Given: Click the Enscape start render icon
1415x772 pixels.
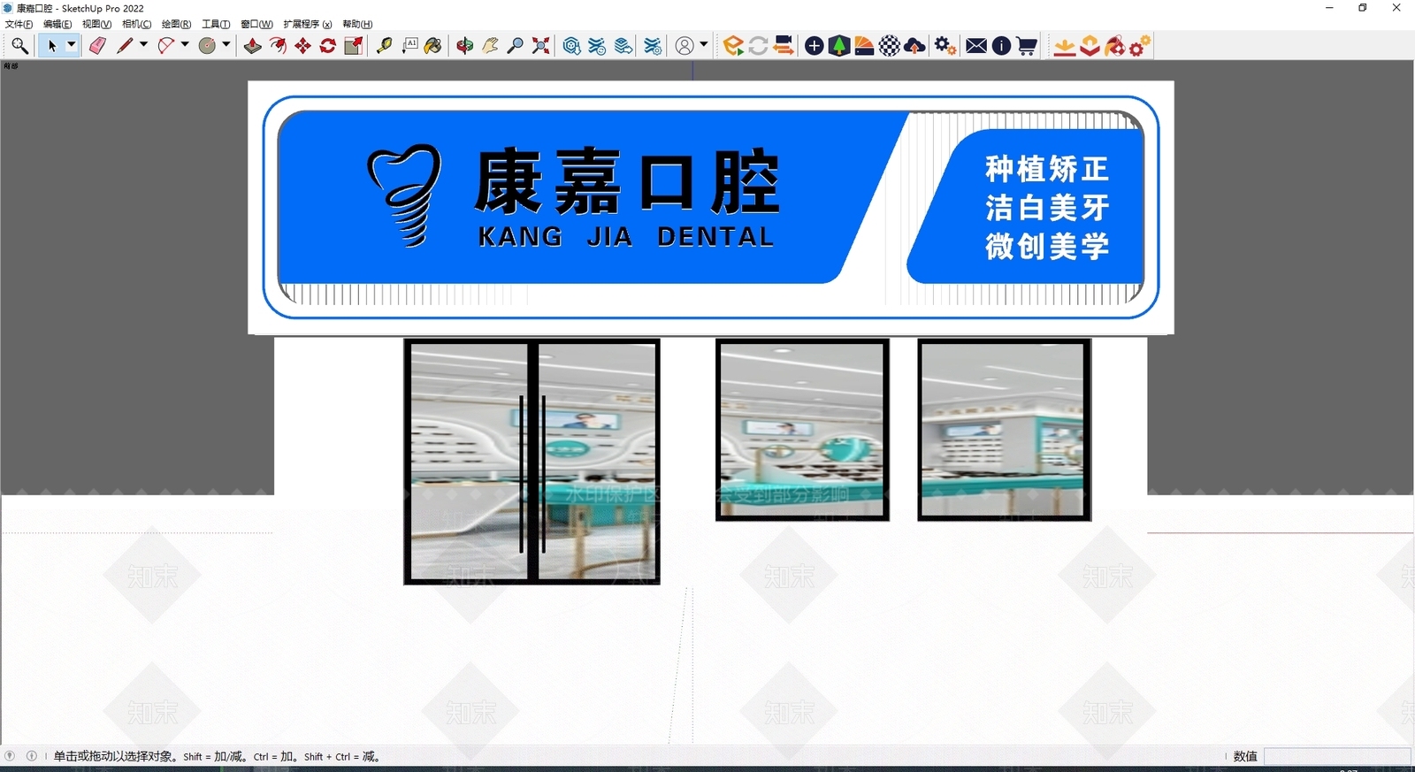Looking at the screenshot, I should [x=733, y=46].
